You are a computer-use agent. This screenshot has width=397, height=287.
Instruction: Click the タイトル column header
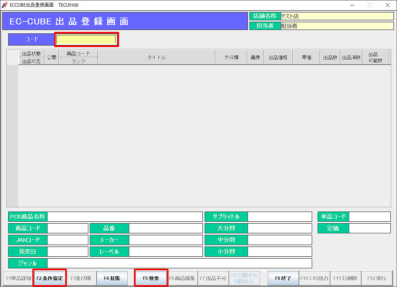(156, 58)
